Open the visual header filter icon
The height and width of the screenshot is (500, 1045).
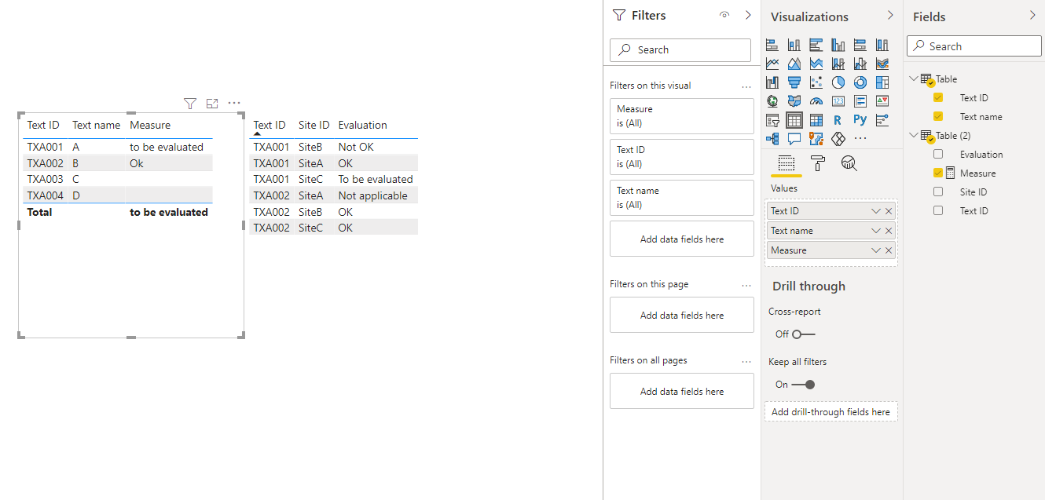click(x=189, y=103)
